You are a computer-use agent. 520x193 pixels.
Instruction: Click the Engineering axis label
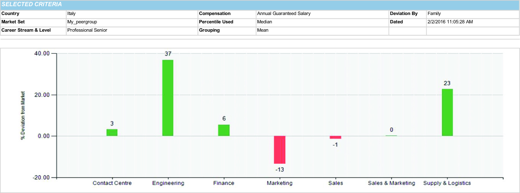point(168,183)
